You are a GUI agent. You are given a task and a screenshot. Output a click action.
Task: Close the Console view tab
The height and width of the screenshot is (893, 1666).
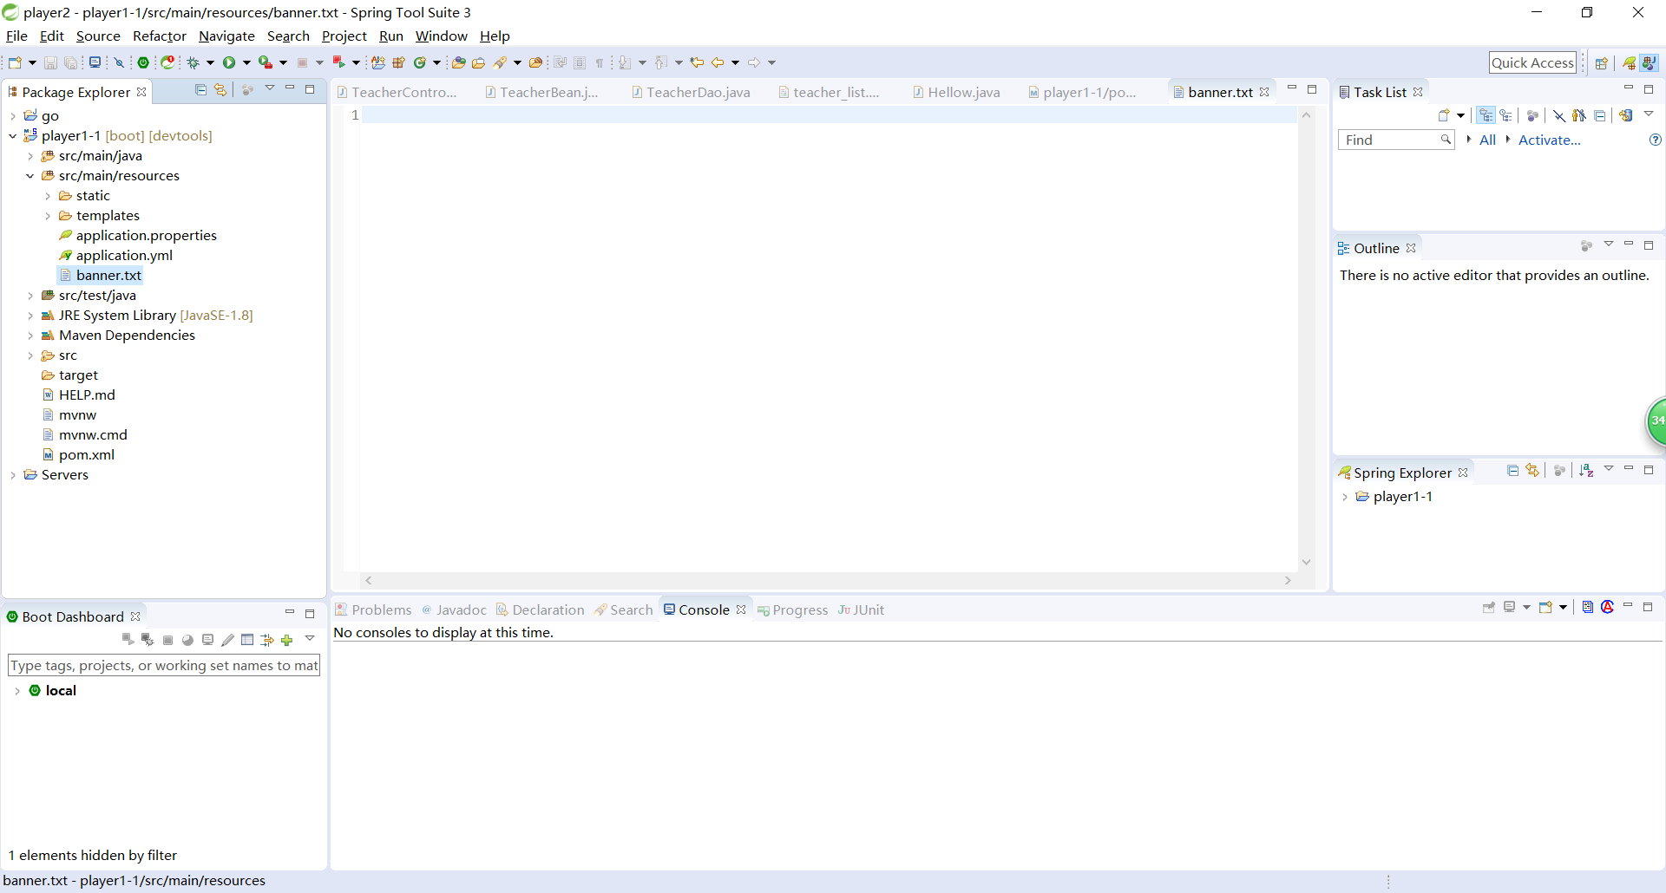[x=741, y=609]
